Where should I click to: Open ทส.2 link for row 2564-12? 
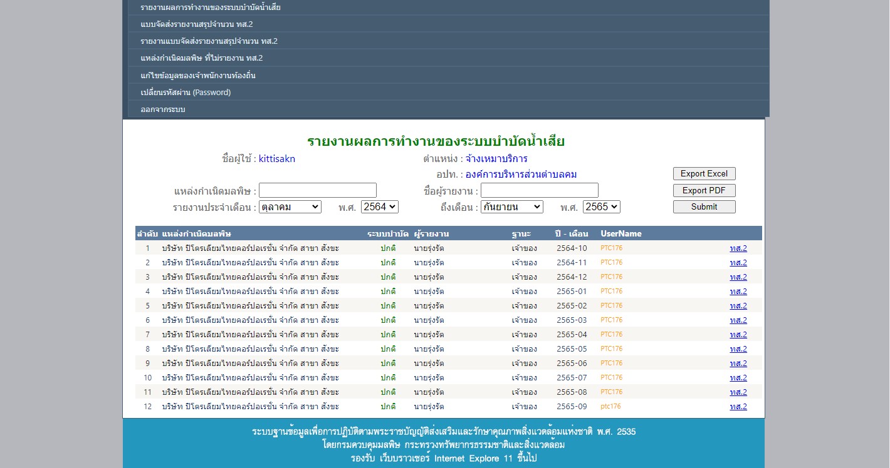click(738, 277)
